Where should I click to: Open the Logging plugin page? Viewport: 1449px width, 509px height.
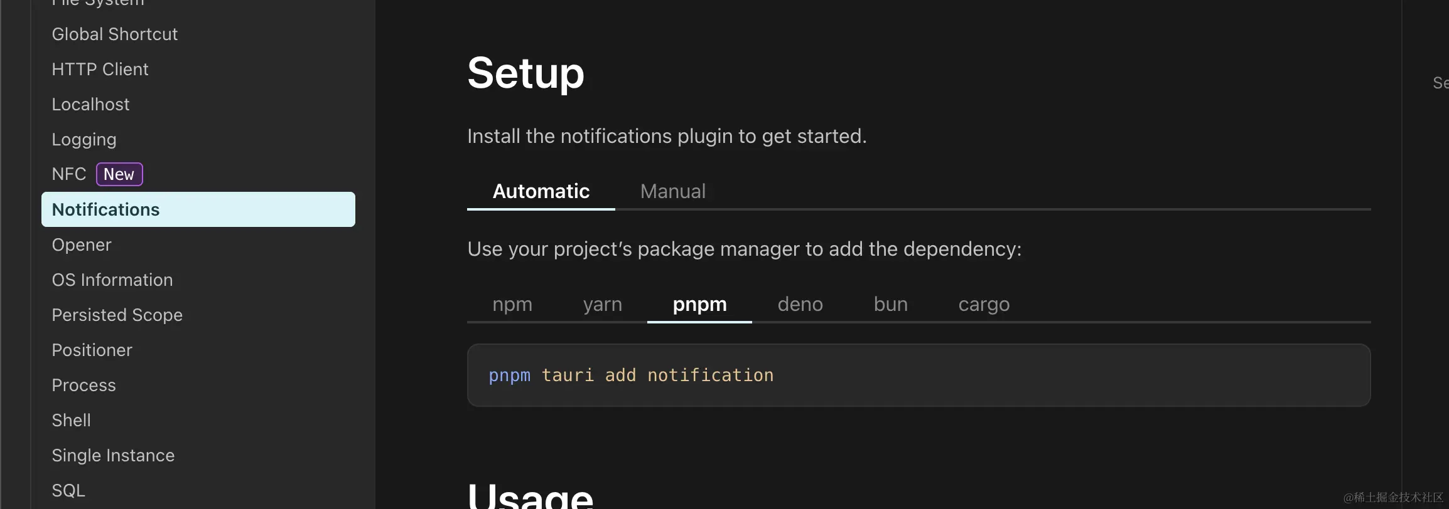point(84,139)
